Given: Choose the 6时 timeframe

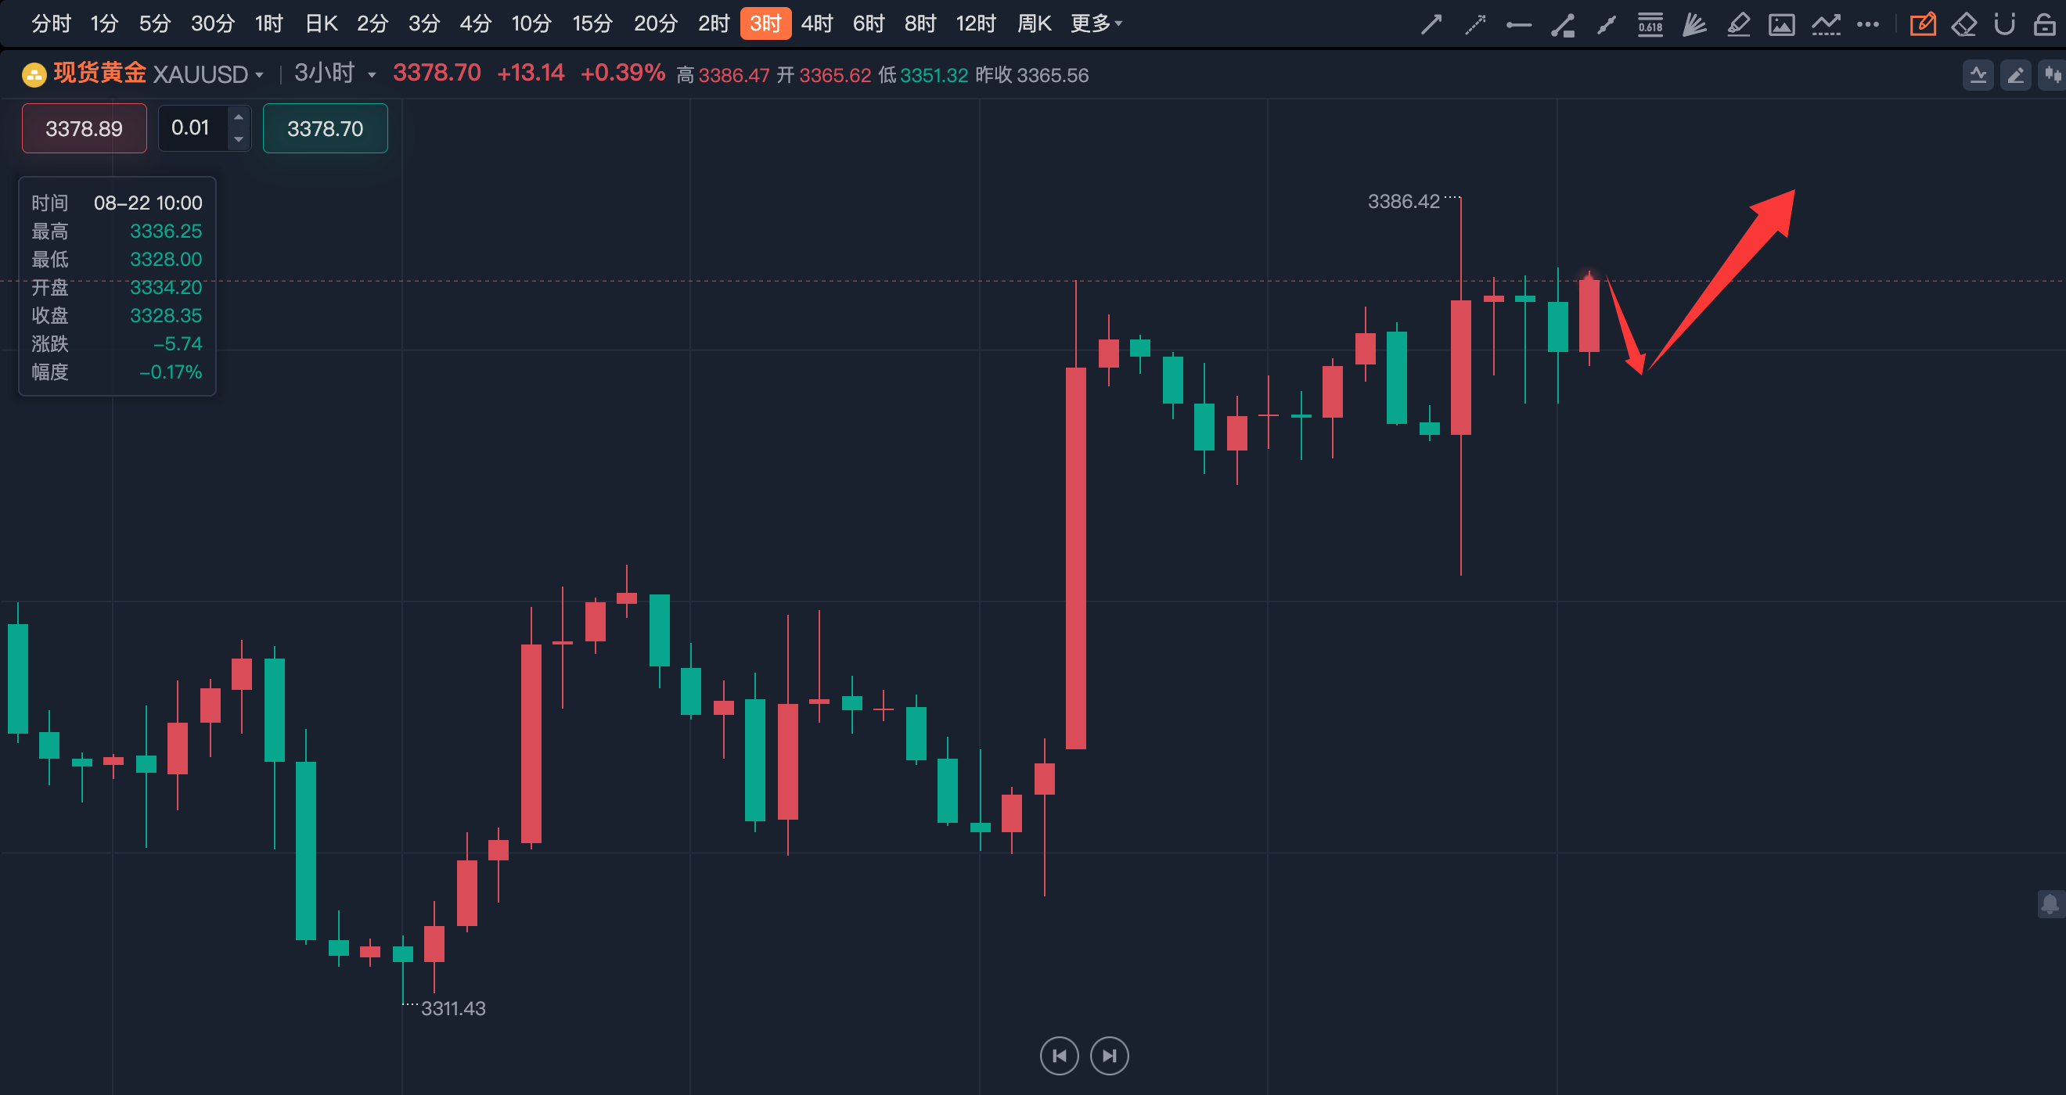Looking at the screenshot, I should tap(868, 24).
